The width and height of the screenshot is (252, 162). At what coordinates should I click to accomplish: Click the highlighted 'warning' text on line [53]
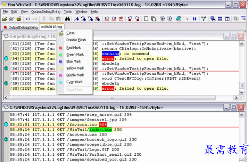coord(110,53)
